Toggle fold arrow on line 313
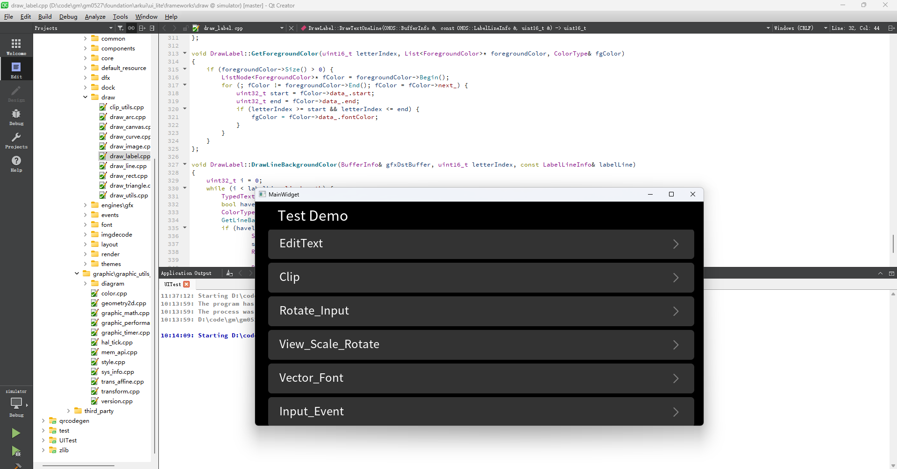The width and height of the screenshot is (897, 469). 185,53
